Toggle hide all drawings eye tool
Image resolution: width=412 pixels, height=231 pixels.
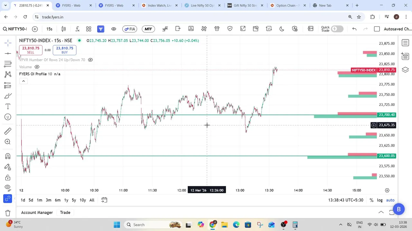pos(8,188)
